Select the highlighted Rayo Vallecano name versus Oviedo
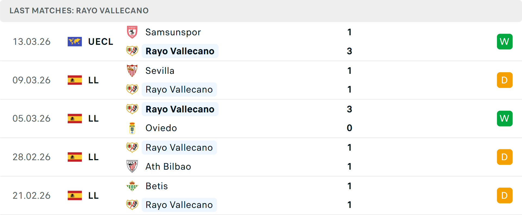522x215 pixels. click(x=180, y=109)
